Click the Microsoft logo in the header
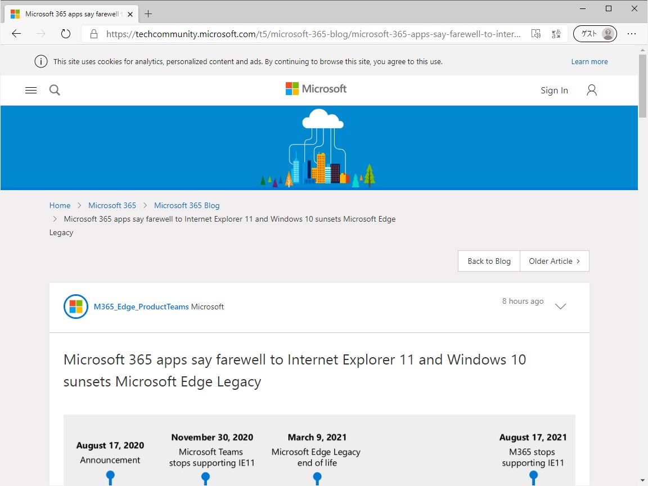Viewport: 648px width, 486px height. [316, 88]
